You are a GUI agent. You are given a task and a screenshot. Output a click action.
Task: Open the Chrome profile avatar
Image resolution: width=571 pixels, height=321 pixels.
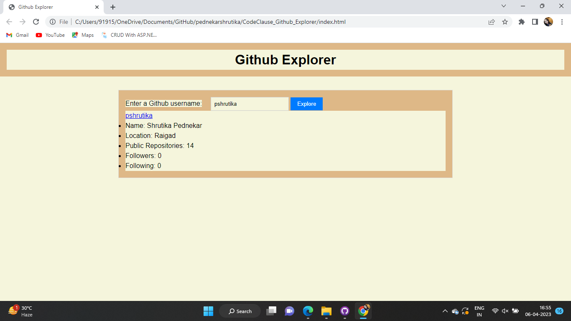click(x=549, y=21)
